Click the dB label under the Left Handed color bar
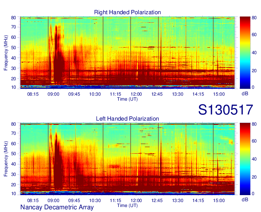Image resolution: width=261 pixels, height=212 pixels. tap(245, 199)
